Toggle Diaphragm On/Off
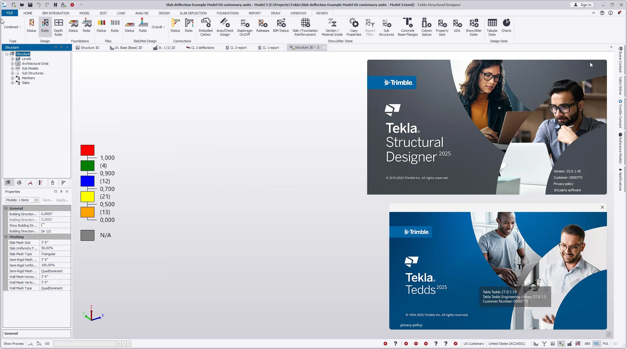 [245, 27]
